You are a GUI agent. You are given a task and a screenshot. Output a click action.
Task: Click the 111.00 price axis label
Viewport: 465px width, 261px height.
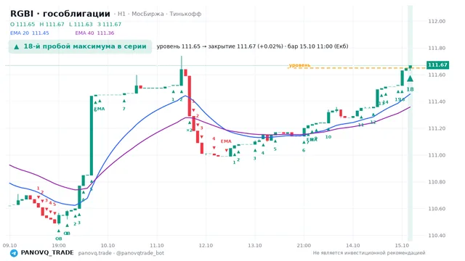(x=437, y=155)
